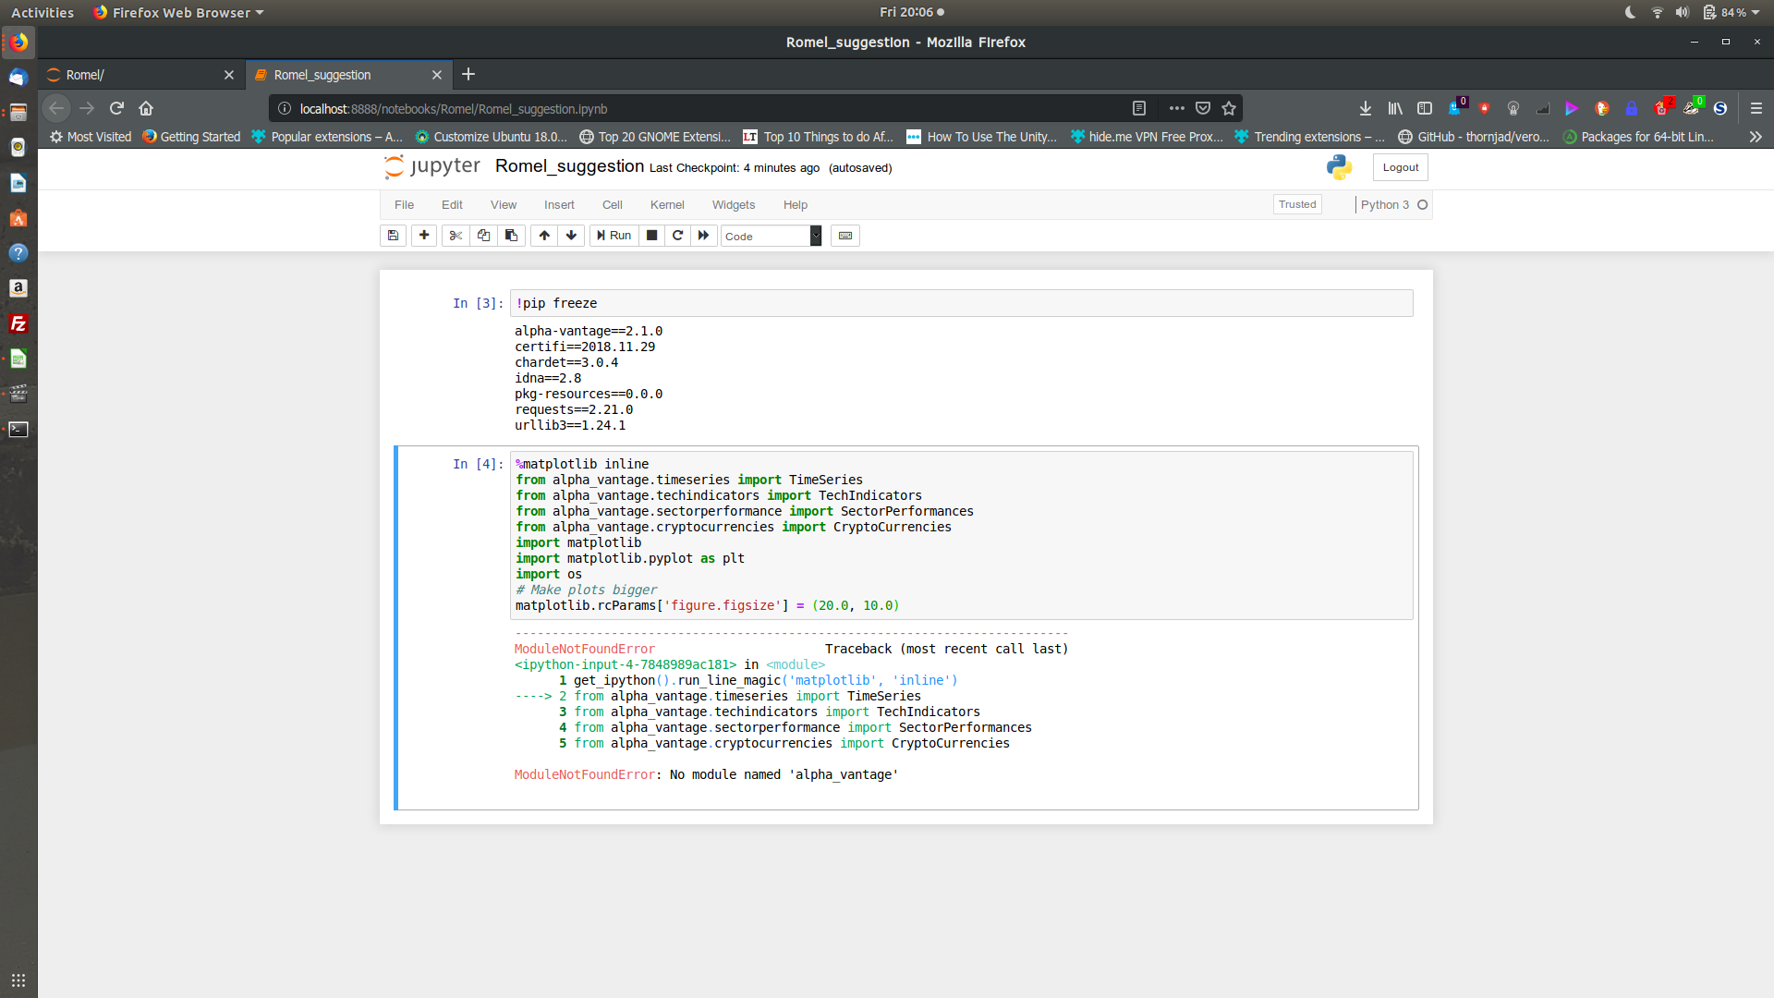
Task: Paste cell below with the paste icon
Action: point(510,236)
